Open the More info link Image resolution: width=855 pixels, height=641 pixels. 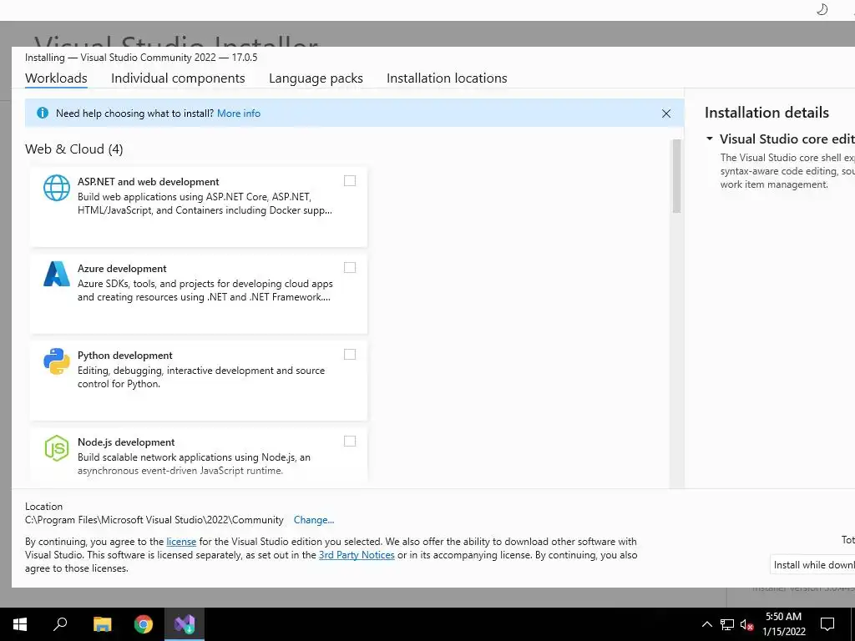tap(239, 114)
